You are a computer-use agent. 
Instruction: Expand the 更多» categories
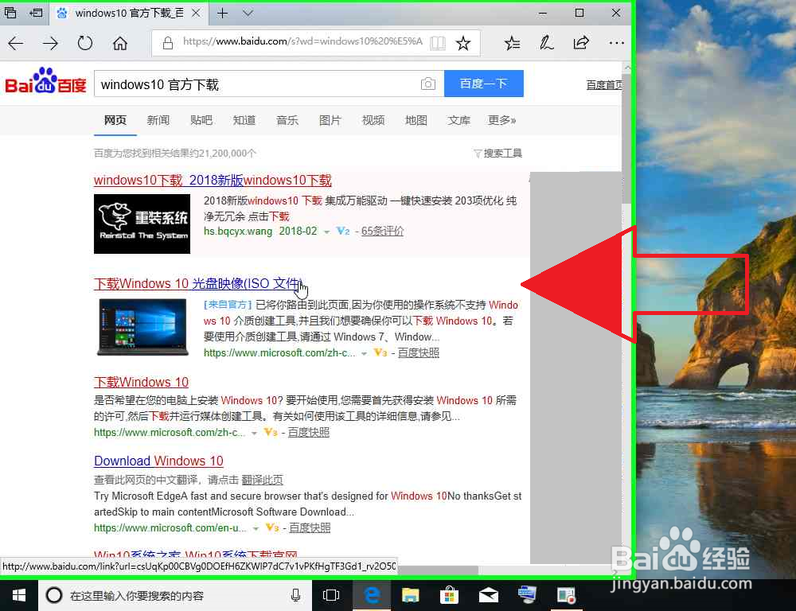click(x=502, y=120)
